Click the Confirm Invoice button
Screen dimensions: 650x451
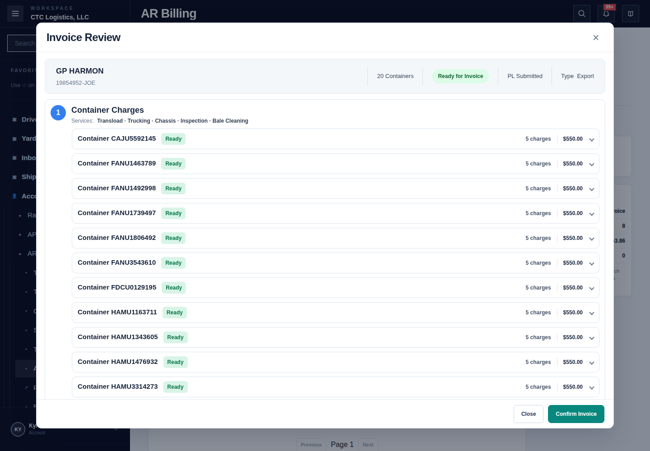coord(576,414)
